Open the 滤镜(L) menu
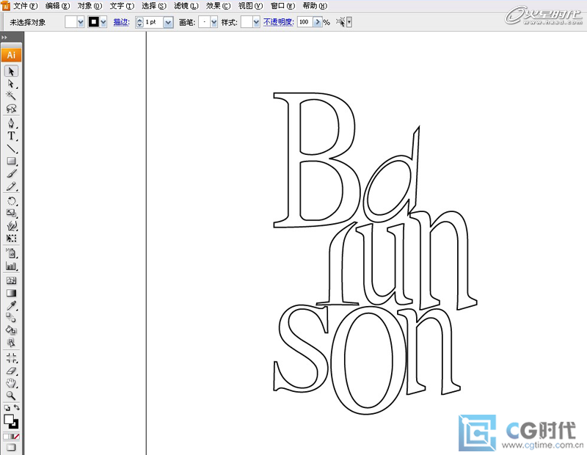The image size is (587, 455). coord(186,6)
